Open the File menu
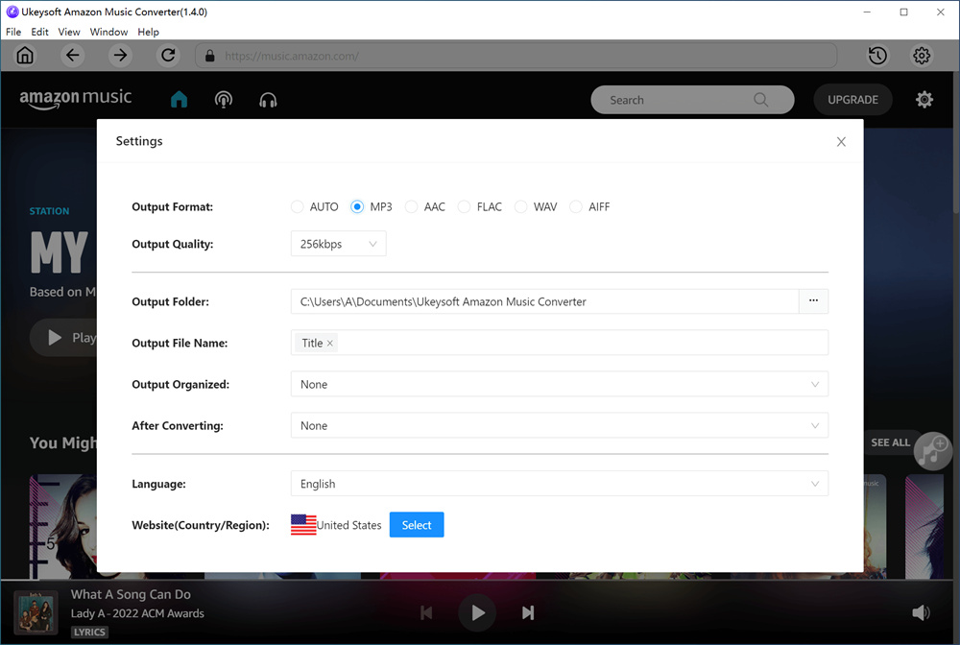 (x=13, y=32)
